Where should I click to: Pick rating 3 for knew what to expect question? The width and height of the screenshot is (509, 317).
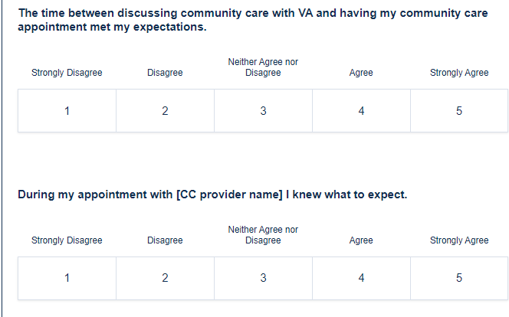pos(263,278)
